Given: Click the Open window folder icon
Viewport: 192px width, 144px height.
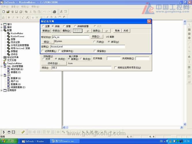Looking at the screenshot, I should point(8,12).
